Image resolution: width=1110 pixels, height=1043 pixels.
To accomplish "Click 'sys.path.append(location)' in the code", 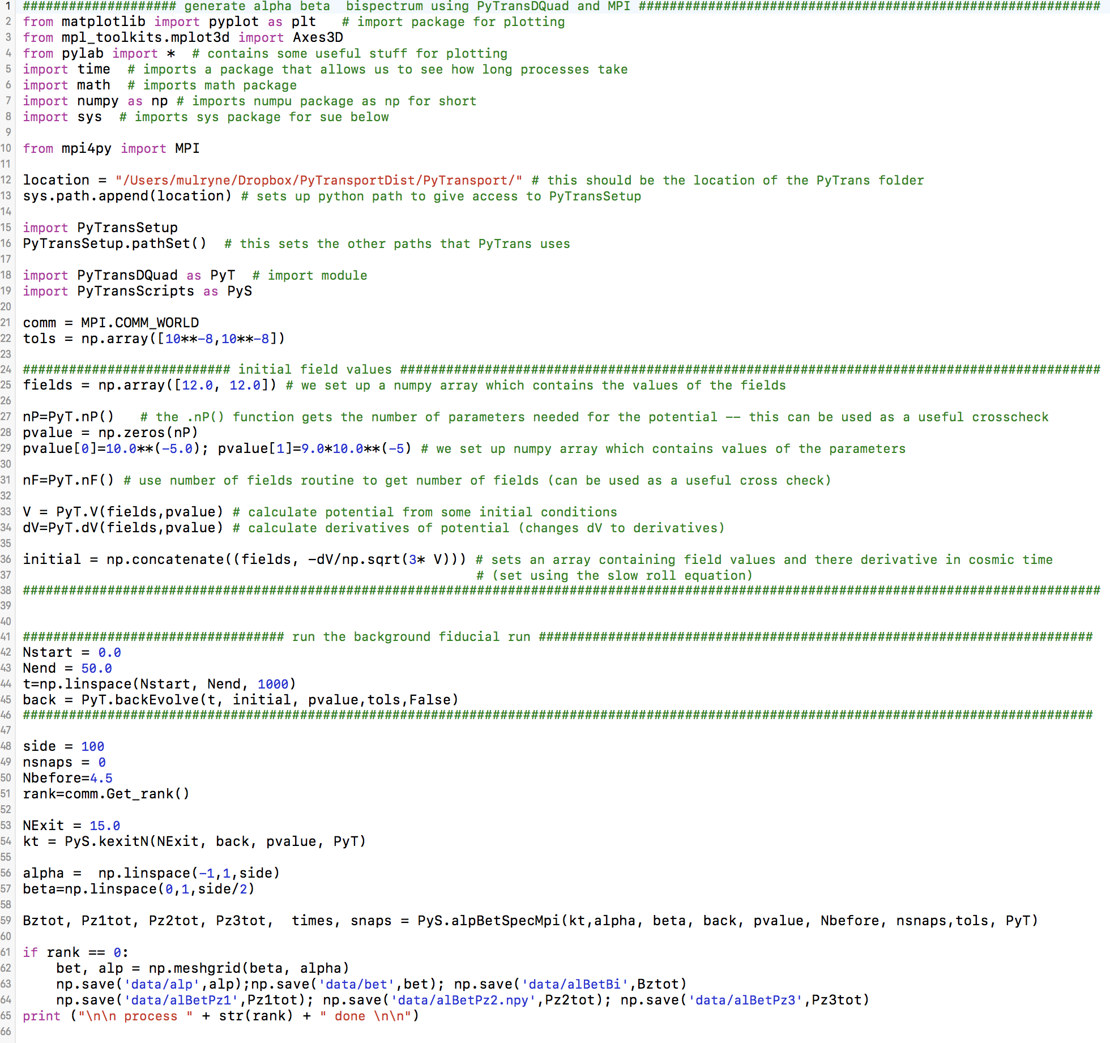I will tap(127, 196).
